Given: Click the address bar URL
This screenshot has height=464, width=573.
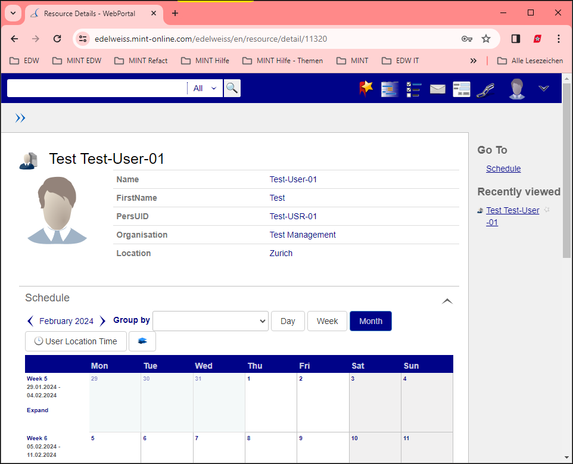Looking at the screenshot, I should (210, 39).
